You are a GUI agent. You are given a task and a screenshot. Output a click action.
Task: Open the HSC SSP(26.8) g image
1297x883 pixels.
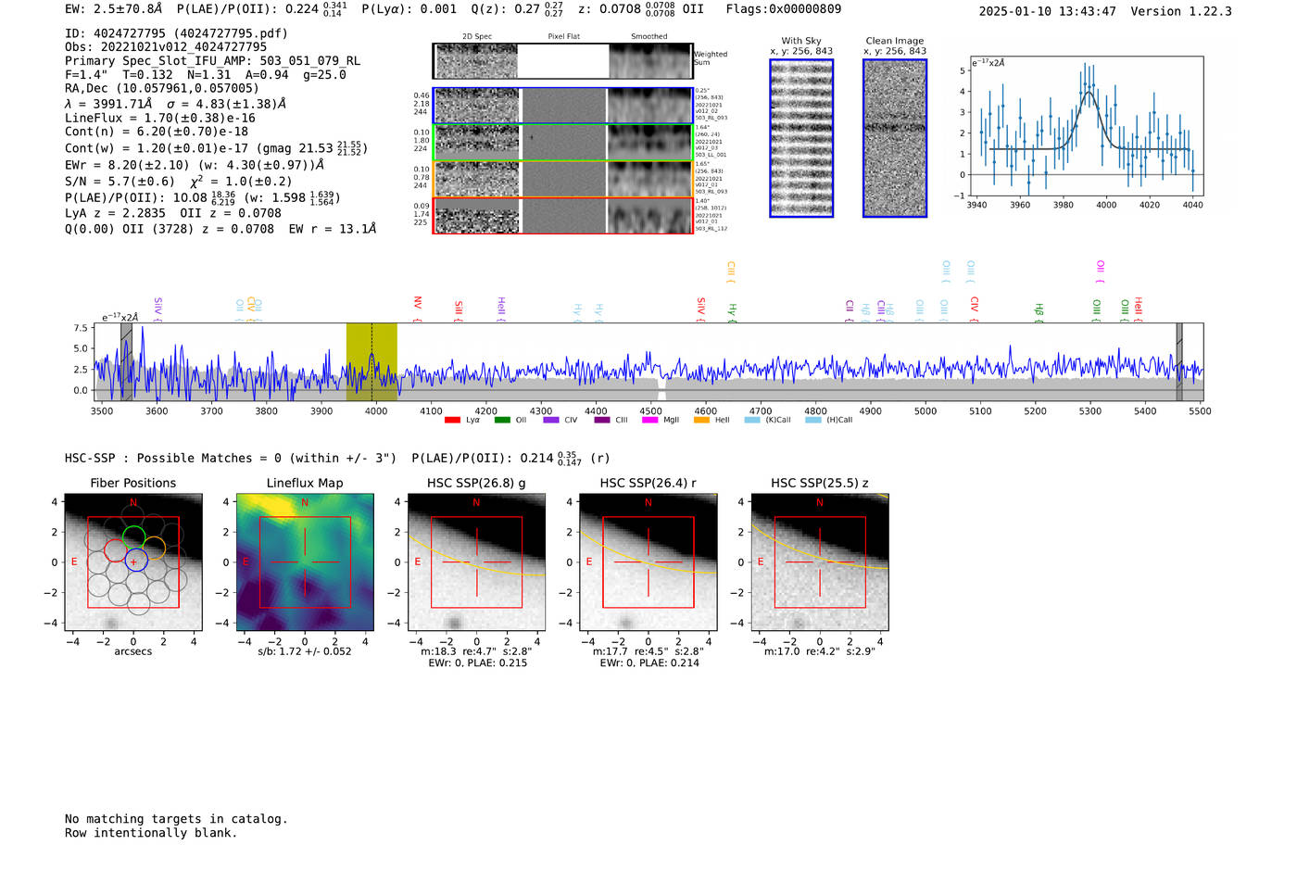click(x=476, y=562)
